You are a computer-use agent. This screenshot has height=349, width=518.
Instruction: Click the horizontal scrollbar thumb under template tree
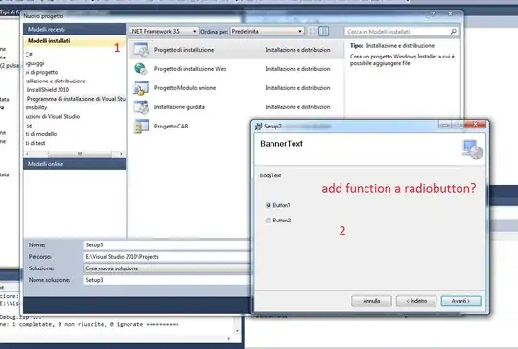(x=80, y=154)
